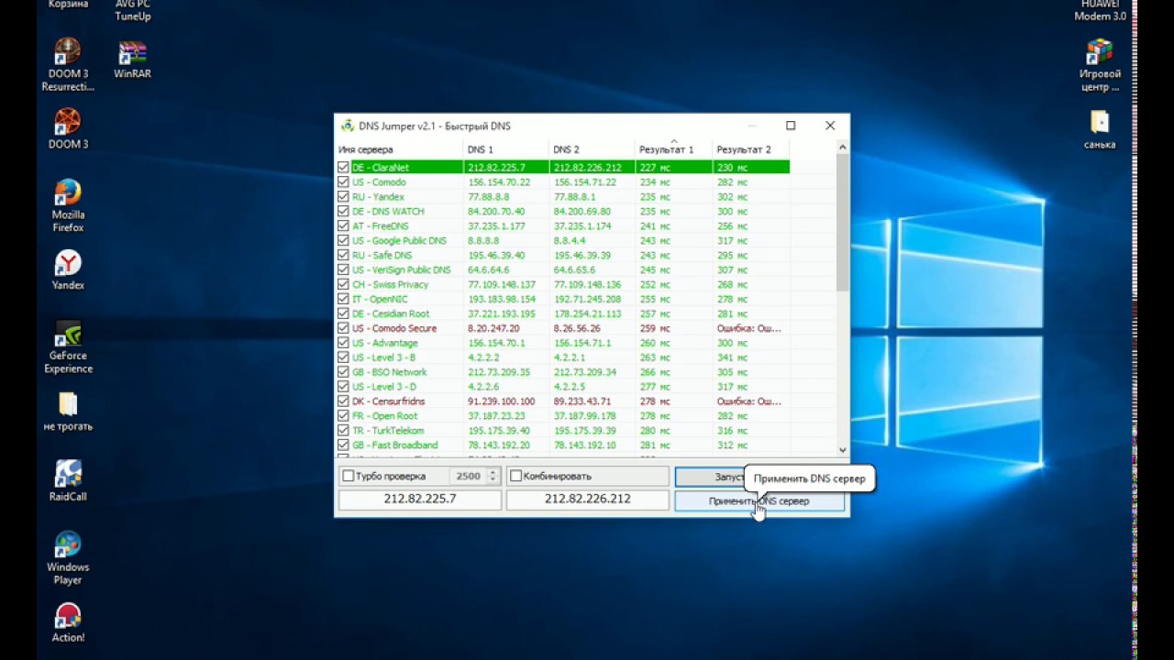Image resolution: width=1174 pixels, height=660 pixels.
Task: Select the US - Level 3 - B row
Action: (x=562, y=358)
